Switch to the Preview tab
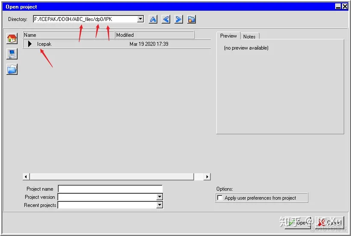 [228, 36]
